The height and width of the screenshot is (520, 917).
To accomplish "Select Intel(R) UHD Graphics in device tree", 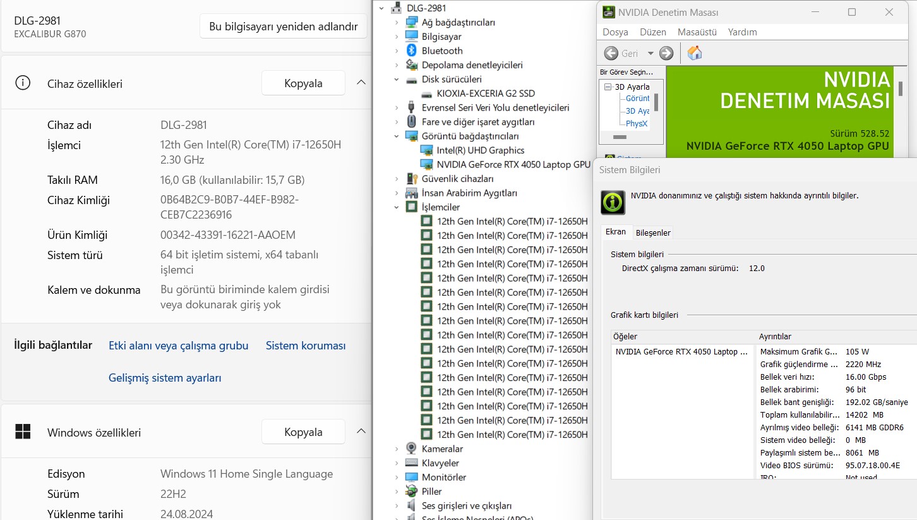I will coord(481,150).
